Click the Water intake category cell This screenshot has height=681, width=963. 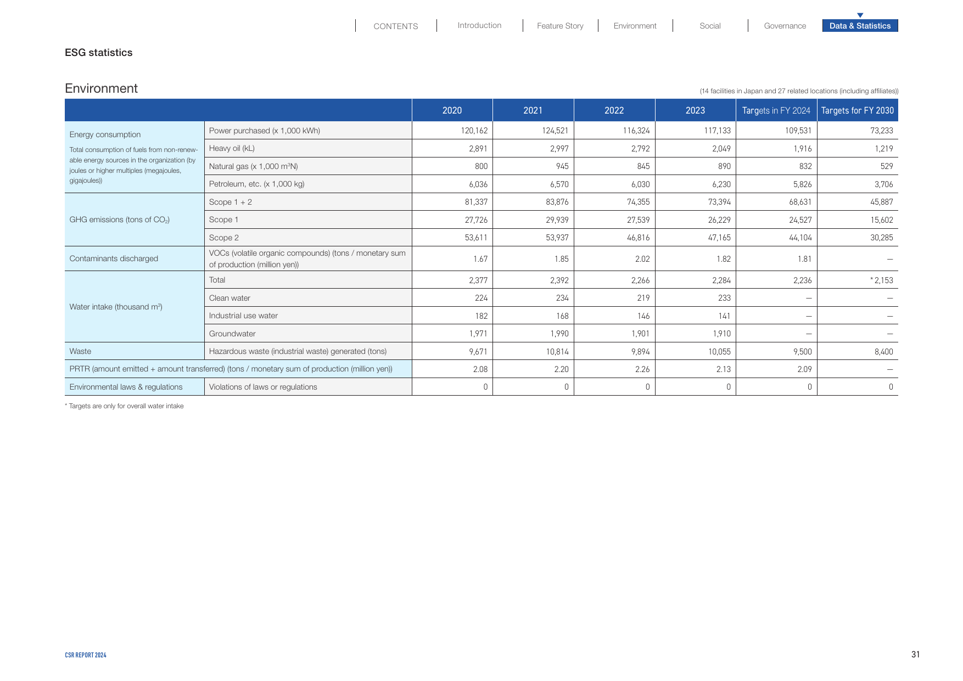click(x=135, y=307)
